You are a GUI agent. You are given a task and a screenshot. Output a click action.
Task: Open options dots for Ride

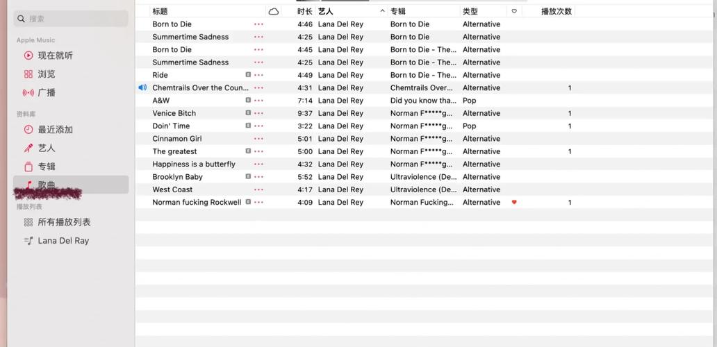coord(259,76)
